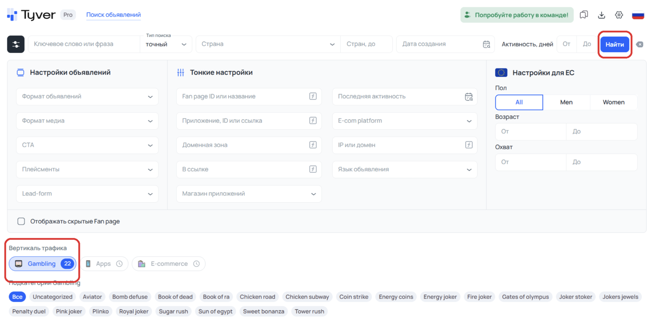This screenshot has height=322, width=655.
Task: Click the download icon in header
Action: (601, 15)
